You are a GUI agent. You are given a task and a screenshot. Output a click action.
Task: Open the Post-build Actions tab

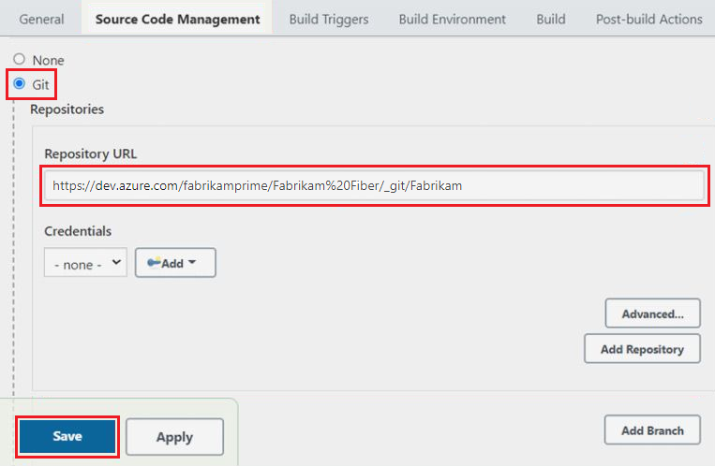pyautogui.click(x=648, y=19)
